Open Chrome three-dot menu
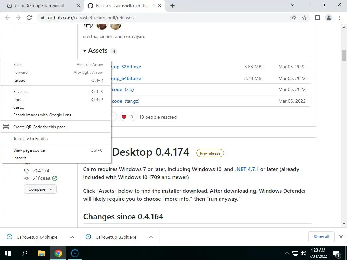Image resolution: width=347 pixels, height=260 pixels. (x=340, y=18)
